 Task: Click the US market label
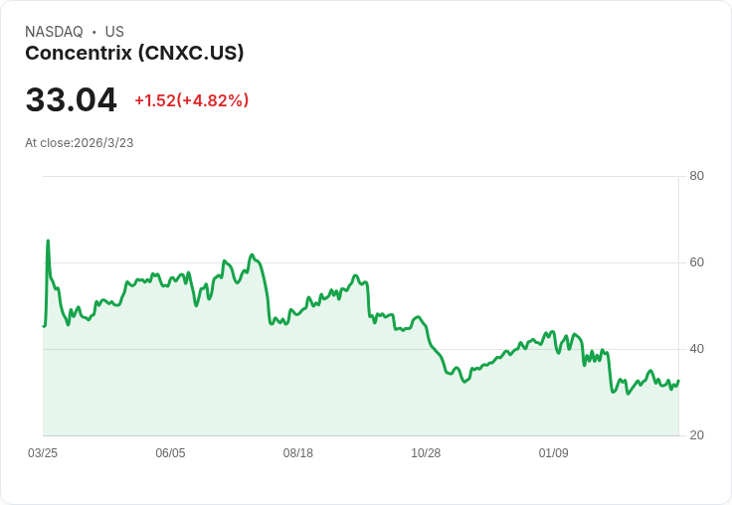click(114, 32)
